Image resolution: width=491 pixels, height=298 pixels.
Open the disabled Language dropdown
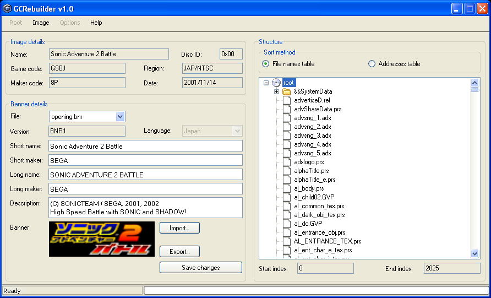pyautogui.click(x=237, y=131)
